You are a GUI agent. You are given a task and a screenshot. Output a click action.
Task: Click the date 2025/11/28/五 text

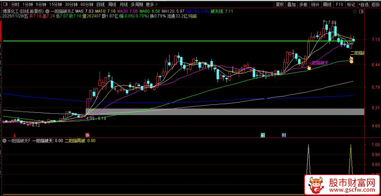14,16
